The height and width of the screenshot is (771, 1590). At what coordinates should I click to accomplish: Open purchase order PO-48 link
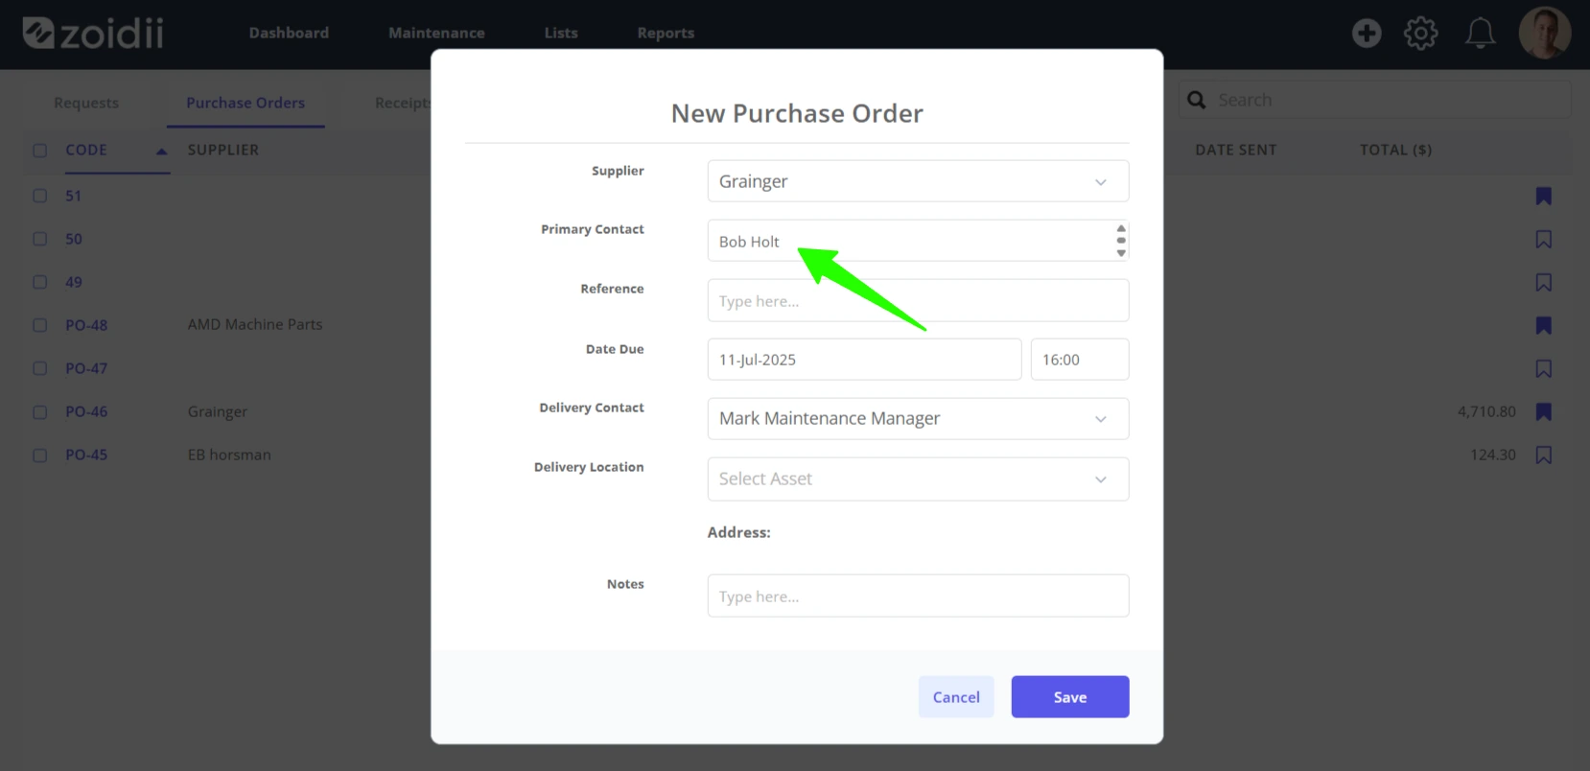pyautogui.click(x=86, y=325)
